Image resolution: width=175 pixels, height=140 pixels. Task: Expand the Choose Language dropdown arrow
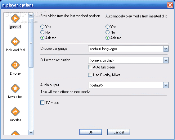pyautogui.click(x=166, y=49)
